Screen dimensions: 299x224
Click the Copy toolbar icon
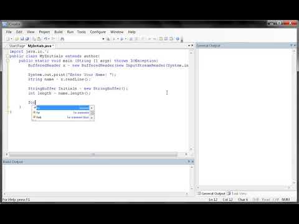(x=34, y=39)
